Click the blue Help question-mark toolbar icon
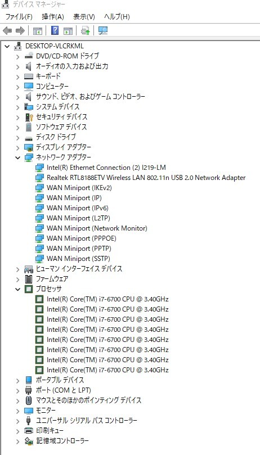This screenshot has height=455, width=260. point(55,30)
